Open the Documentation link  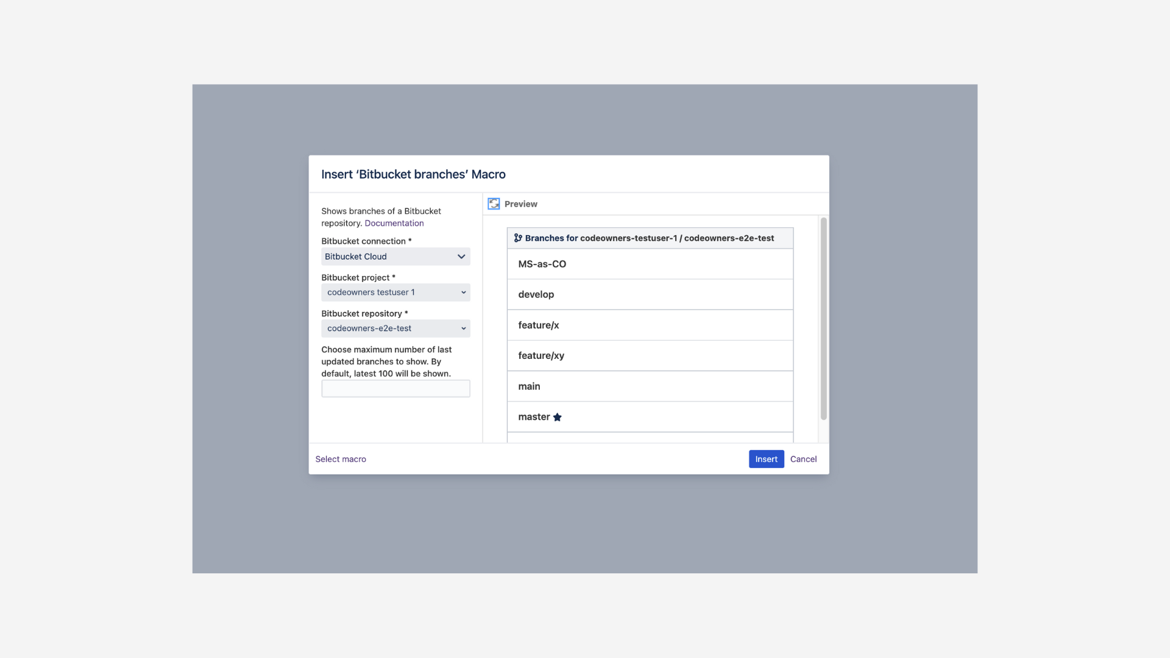394,223
